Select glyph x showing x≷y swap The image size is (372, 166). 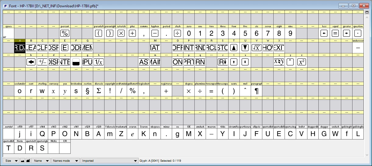coord(279,62)
